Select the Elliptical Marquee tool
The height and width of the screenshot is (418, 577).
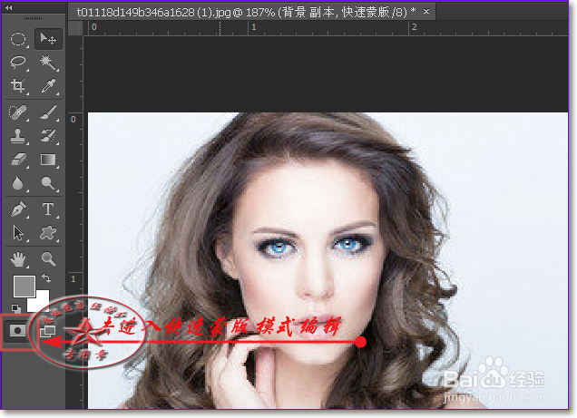[18, 39]
